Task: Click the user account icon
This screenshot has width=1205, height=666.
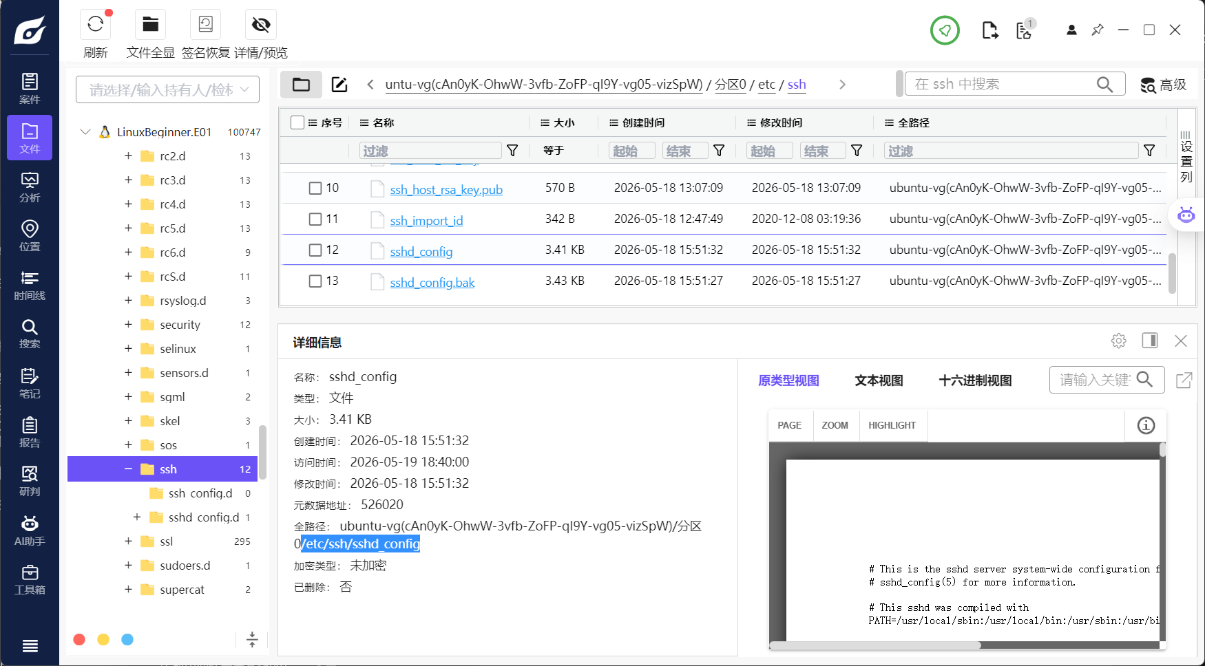Action: tap(1071, 30)
